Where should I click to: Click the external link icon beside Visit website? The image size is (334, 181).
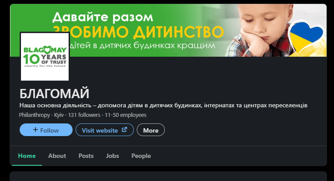tap(125, 130)
